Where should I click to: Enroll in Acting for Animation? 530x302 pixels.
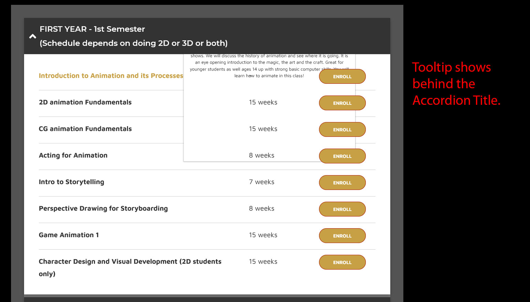[x=342, y=156]
